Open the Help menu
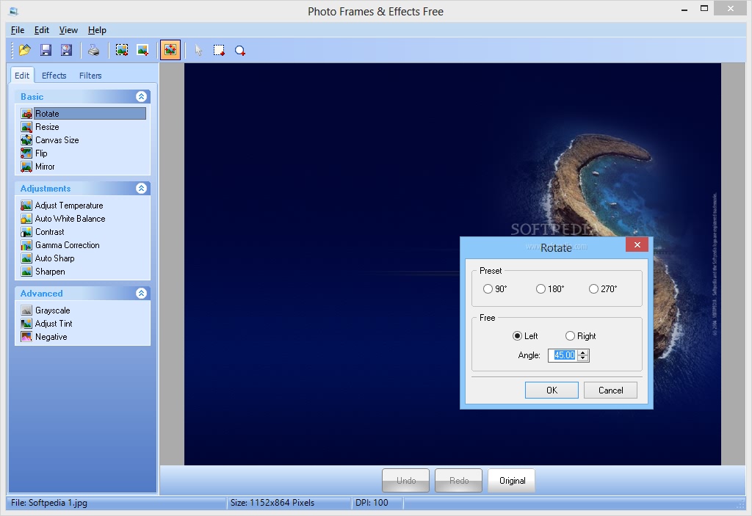Viewport: 752px width, 516px height. [x=97, y=30]
